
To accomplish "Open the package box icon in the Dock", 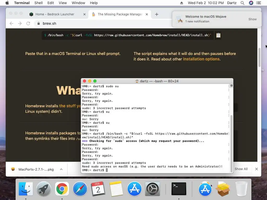I will coord(223,189).
